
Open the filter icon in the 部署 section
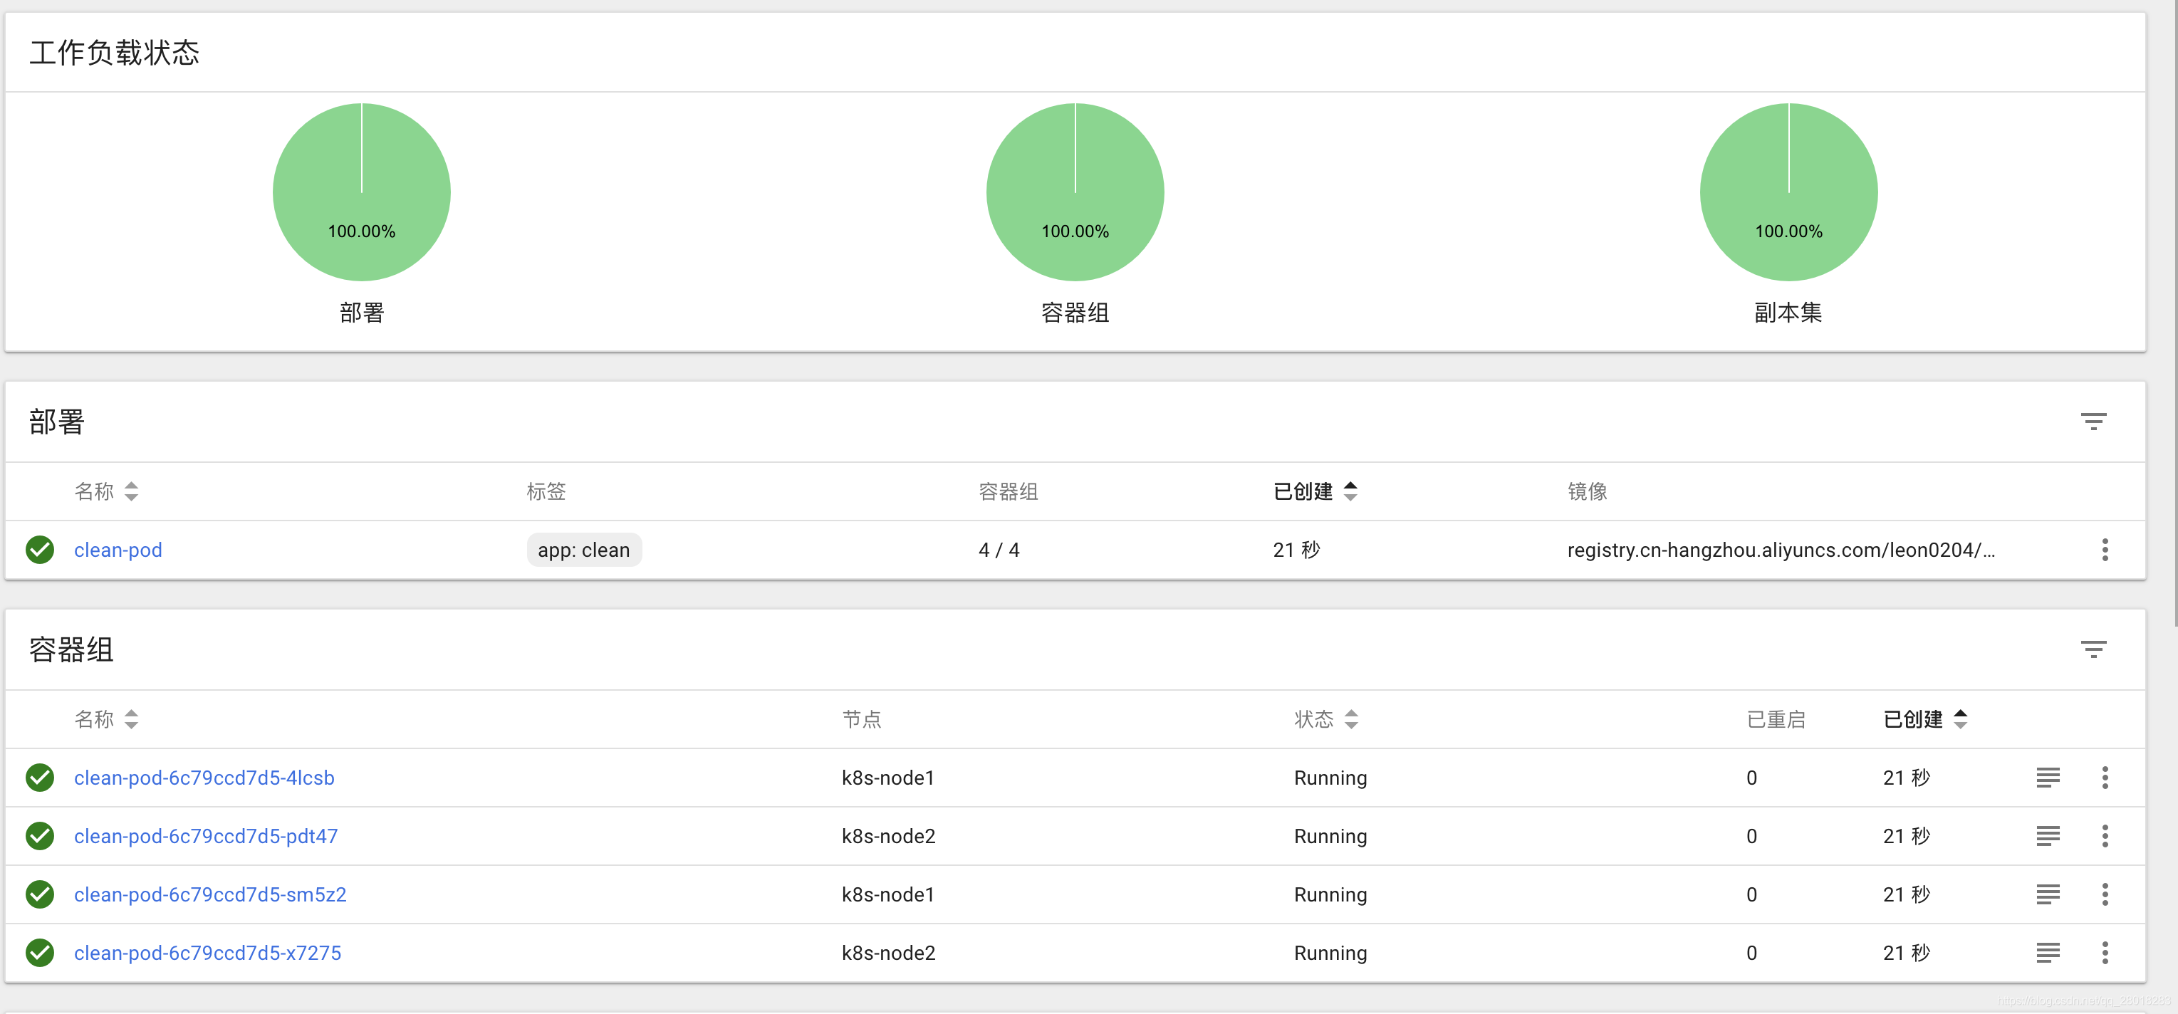2093,422
